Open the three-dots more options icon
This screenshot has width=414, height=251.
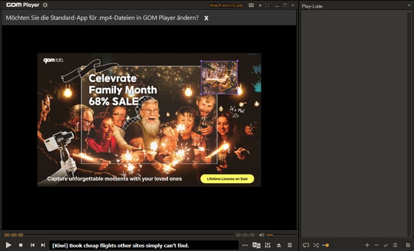tap(245, 245)
